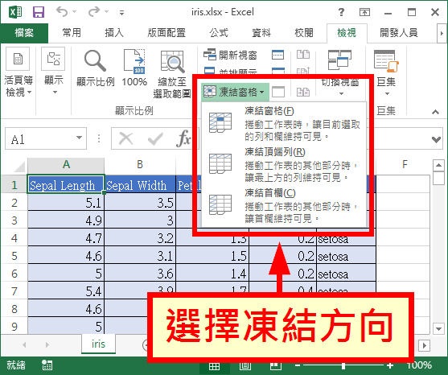Image resolution: width=448 pixels, height=375 pixels.
Task: Expand the 顯示 group dropdown
Action: pos(54,72)
